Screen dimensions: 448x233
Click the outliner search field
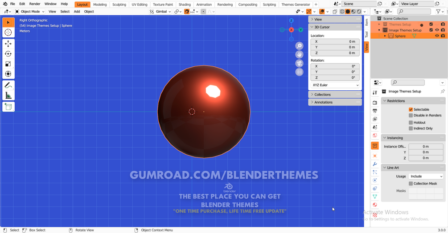414,12
